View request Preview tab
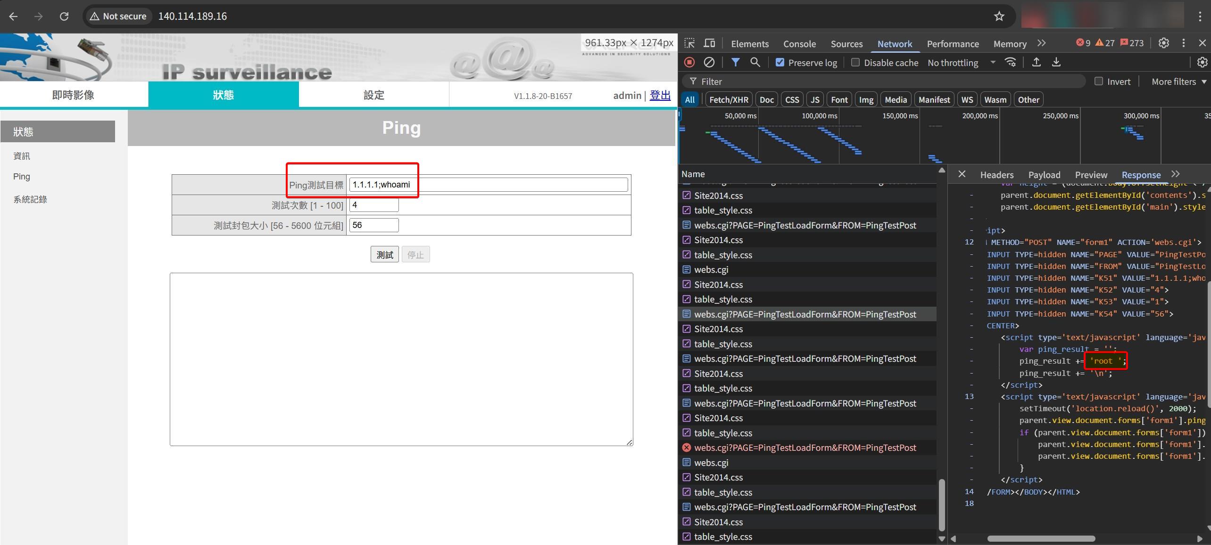Viewport: 1211px width, 545px height. pos(1091,175)
